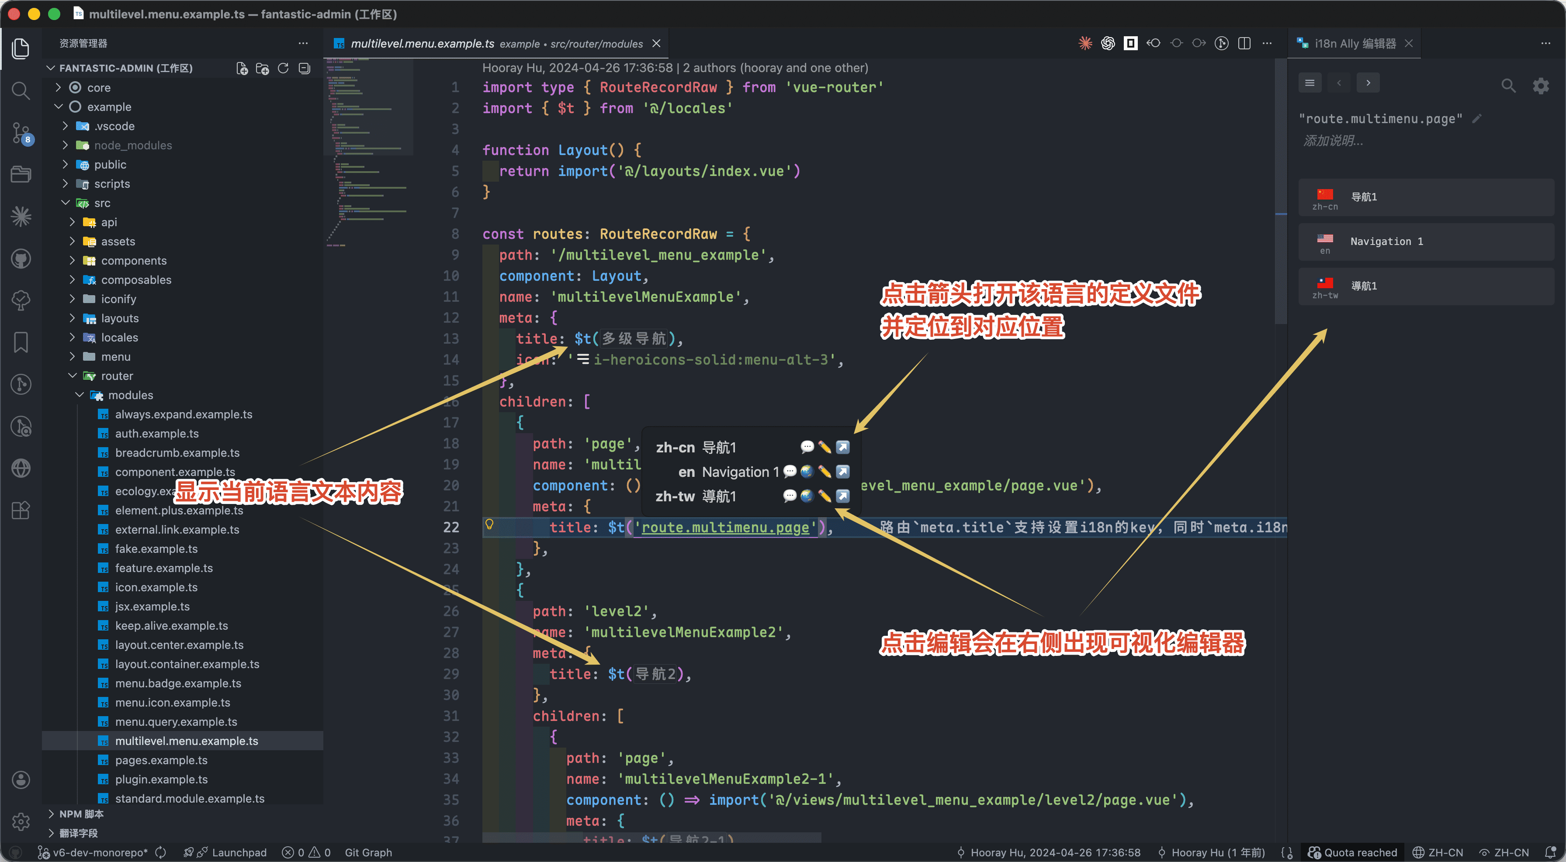Expand the core folder
Viewport: 1566px width, 862px height.
pyautogui.click(x=59, y=87)
